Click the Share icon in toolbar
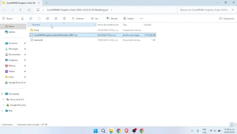Screen dimensions: 237x134 pos(56,19)
